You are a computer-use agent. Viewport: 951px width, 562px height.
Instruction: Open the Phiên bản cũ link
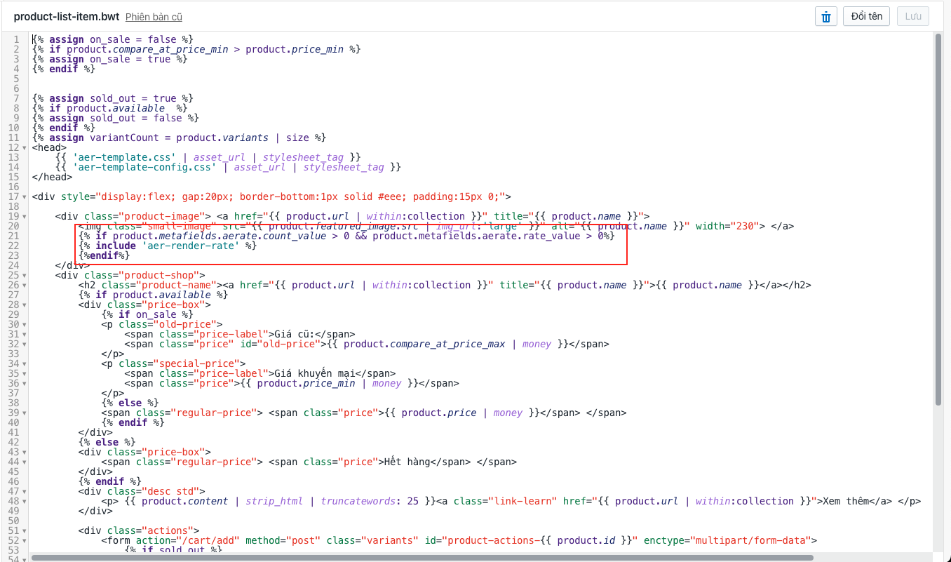point(154,17)
